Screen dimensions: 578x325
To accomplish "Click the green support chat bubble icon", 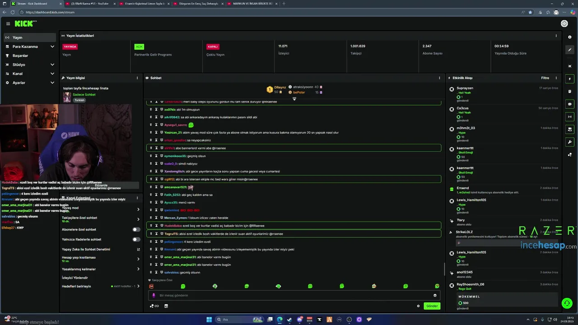I will click(x=567, y=303).
